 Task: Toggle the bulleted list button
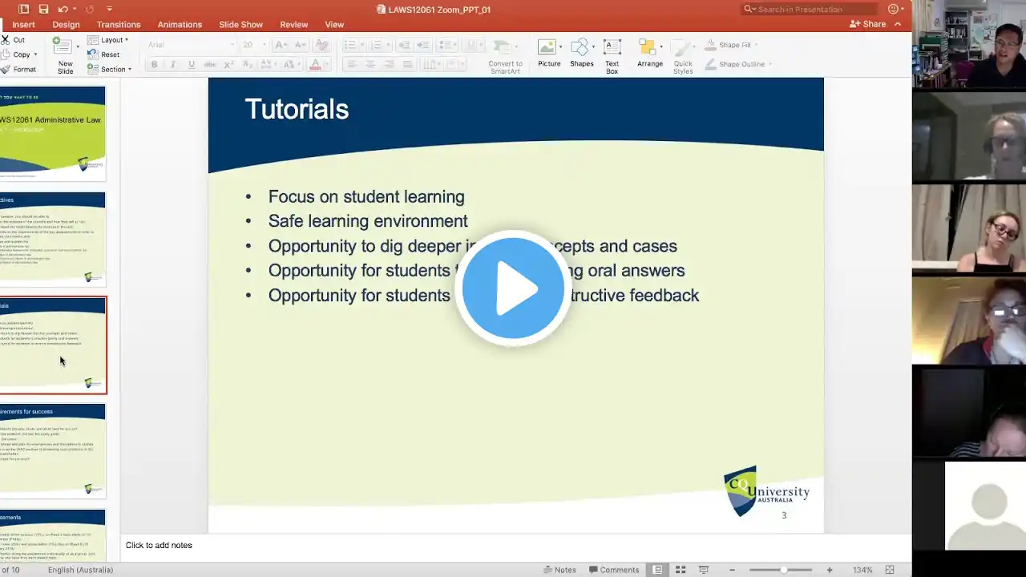point(349,45)
